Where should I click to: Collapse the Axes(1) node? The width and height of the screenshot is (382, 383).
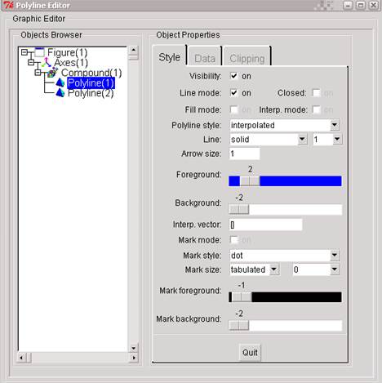coord(31,62)
